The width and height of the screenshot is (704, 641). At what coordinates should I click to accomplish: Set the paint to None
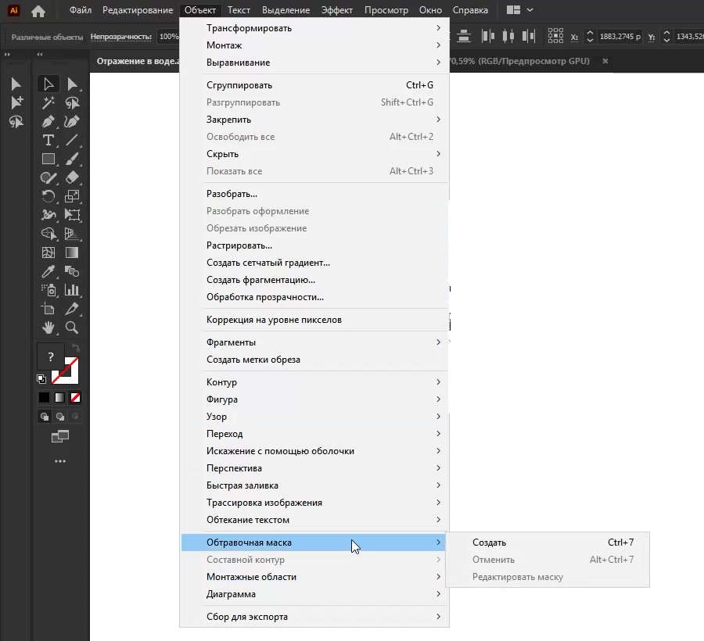click(x=75, y=398)
